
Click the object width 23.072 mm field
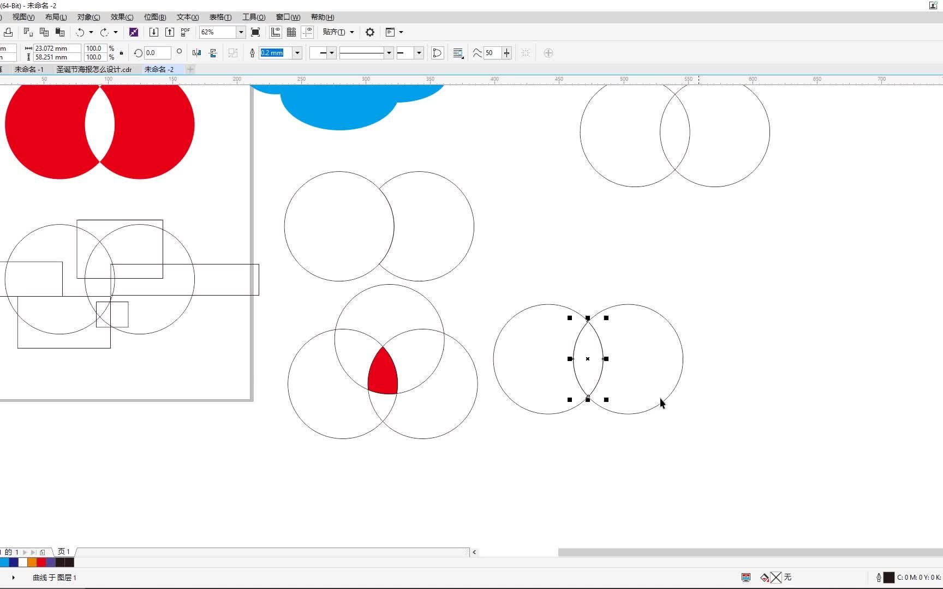click(57, 49)
